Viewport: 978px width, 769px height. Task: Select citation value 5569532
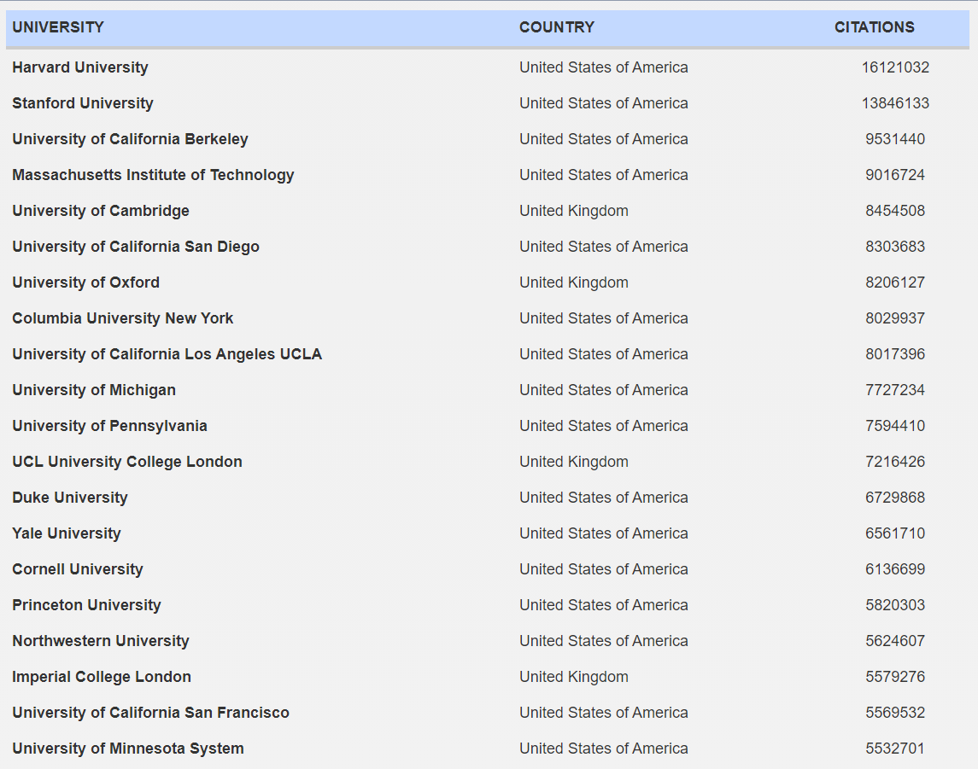click(x=895, y=713)
